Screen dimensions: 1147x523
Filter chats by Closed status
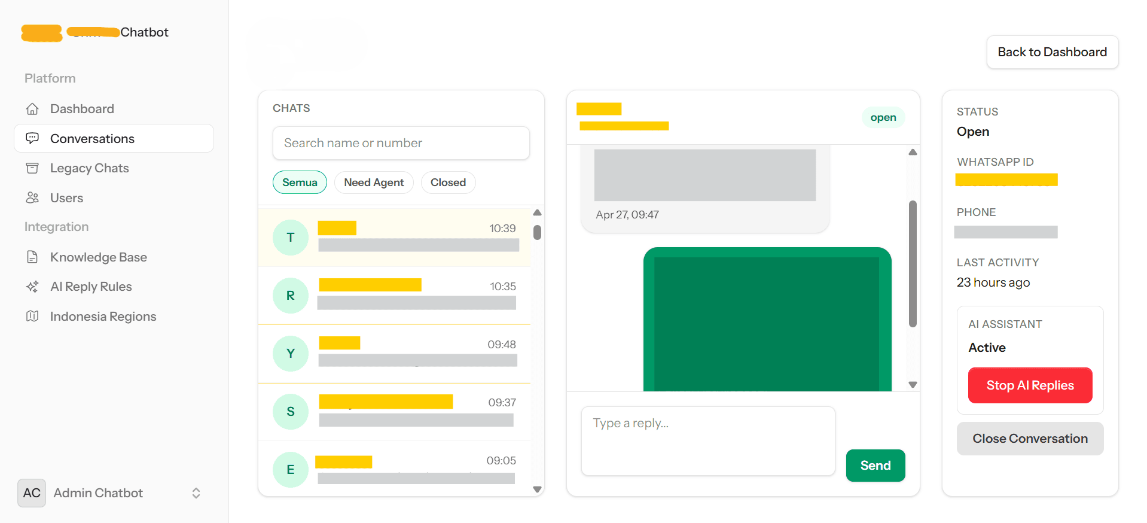(448, 183)
